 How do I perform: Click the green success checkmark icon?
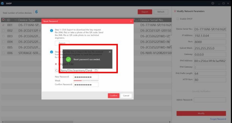[x=68, y=59]
